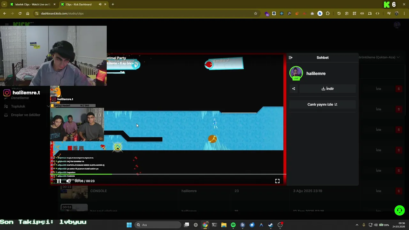The height and width of the screenshot is (230, 409).
Task: Open the CONSOLE clip thumbnail
Action: (x=74, y=191)
